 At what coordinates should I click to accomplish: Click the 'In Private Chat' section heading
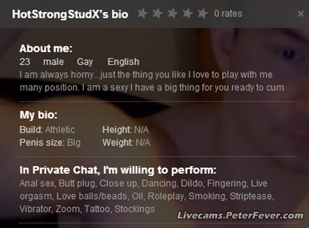117,170
